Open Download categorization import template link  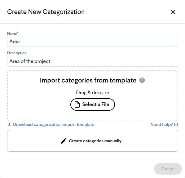(x=53, y=124)
